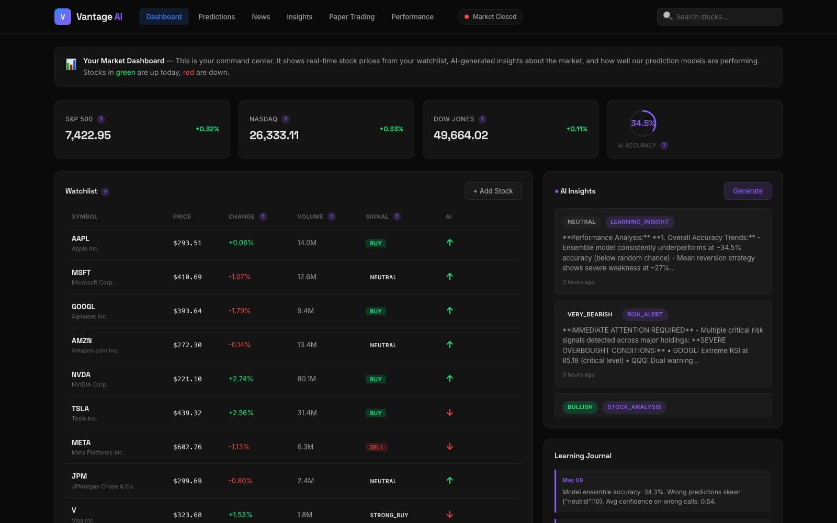This screenshot has height=523, width=837.
Task: Open the Insights tab
Action: 299,17
